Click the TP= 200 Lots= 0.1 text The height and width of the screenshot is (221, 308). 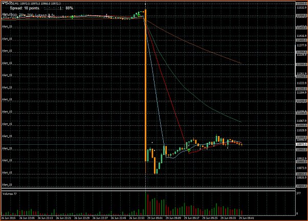[36, 15]
